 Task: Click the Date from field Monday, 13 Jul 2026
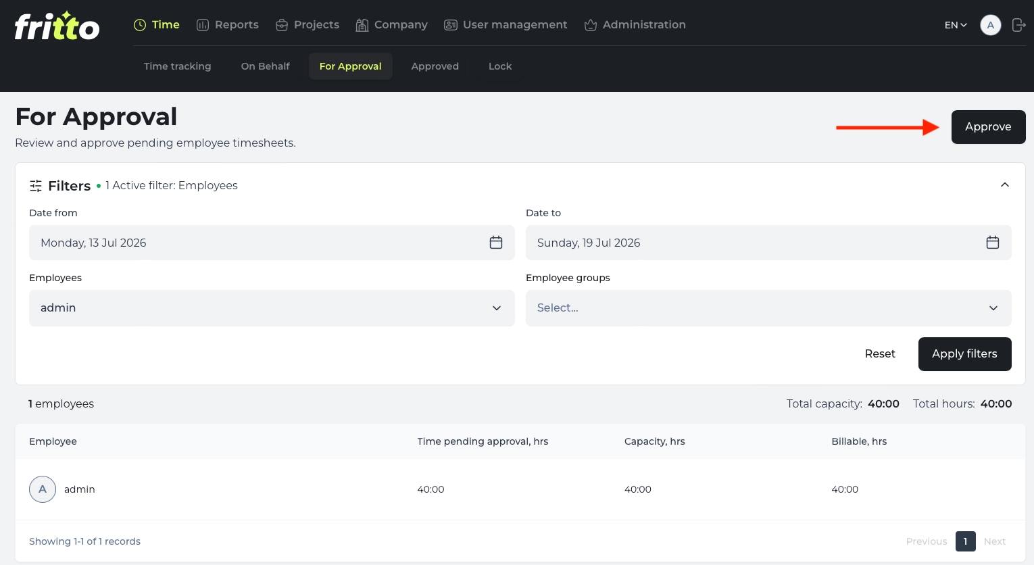pyautogui.click(x=272, y=243)
